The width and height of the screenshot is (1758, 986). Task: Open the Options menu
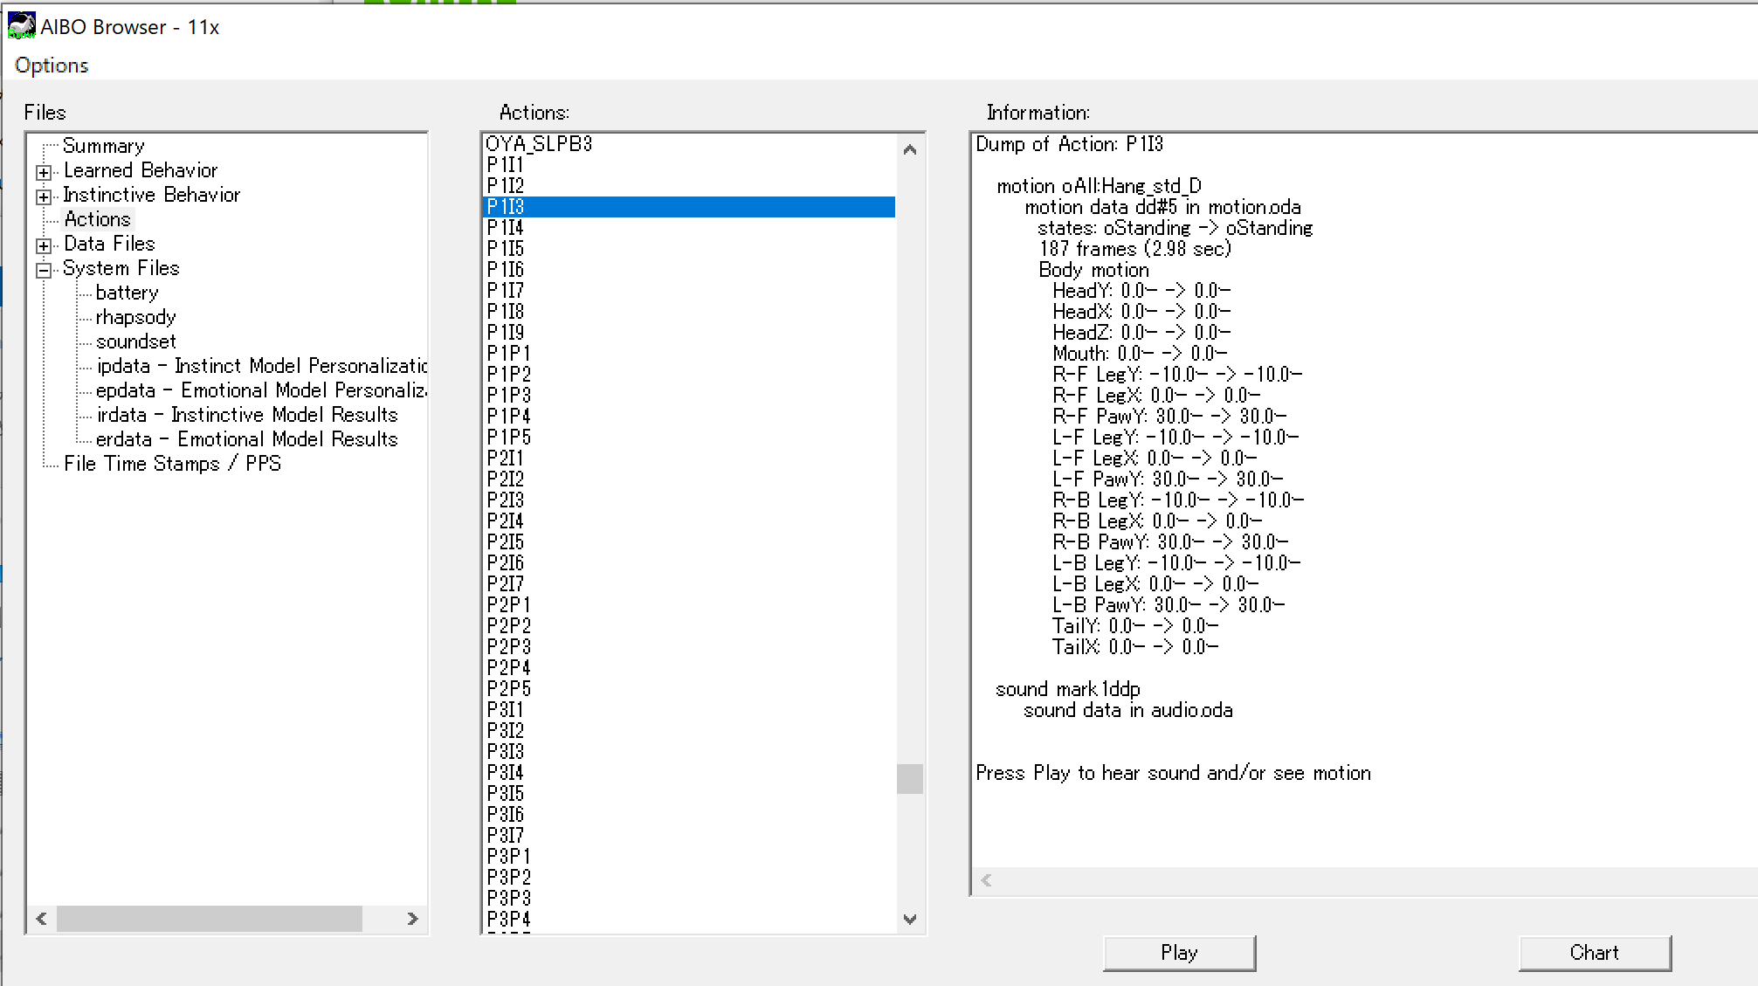[x=52, y=66]
